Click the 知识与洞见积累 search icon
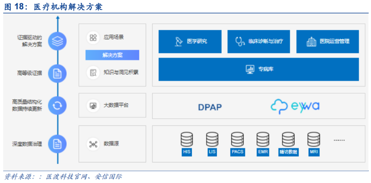Image resolution: width=371 pixels, height=183 pixels. tap(93, 72)
